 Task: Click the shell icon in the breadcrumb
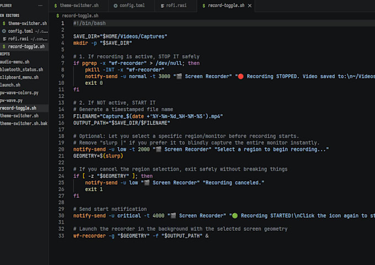click(x=58, y=16)
